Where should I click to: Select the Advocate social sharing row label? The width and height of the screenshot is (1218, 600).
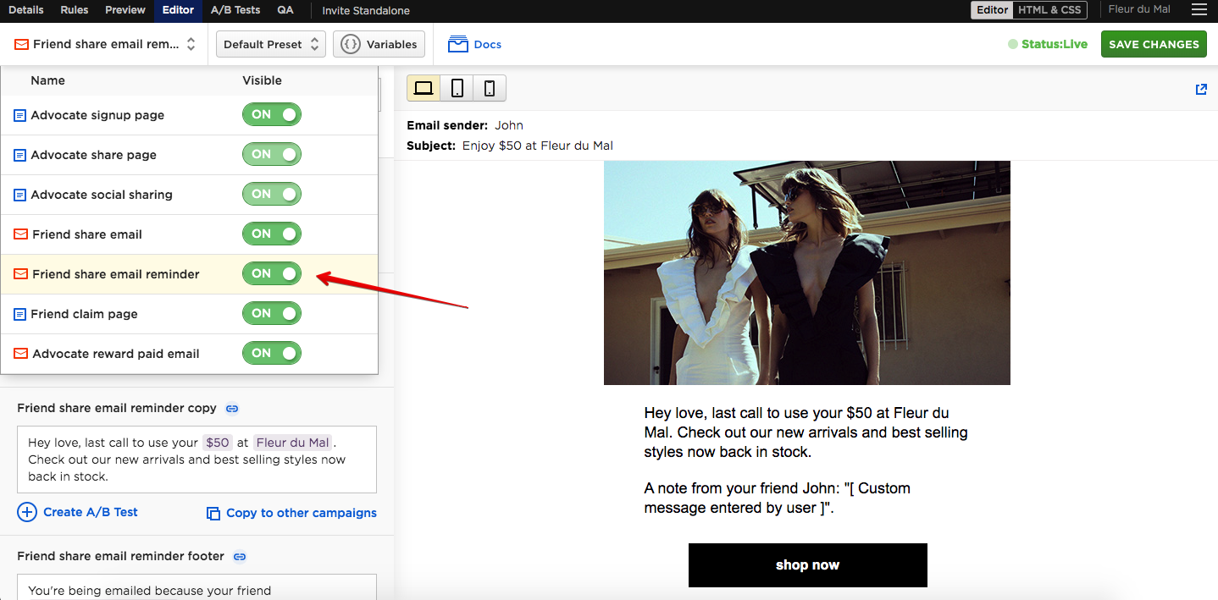102,195
